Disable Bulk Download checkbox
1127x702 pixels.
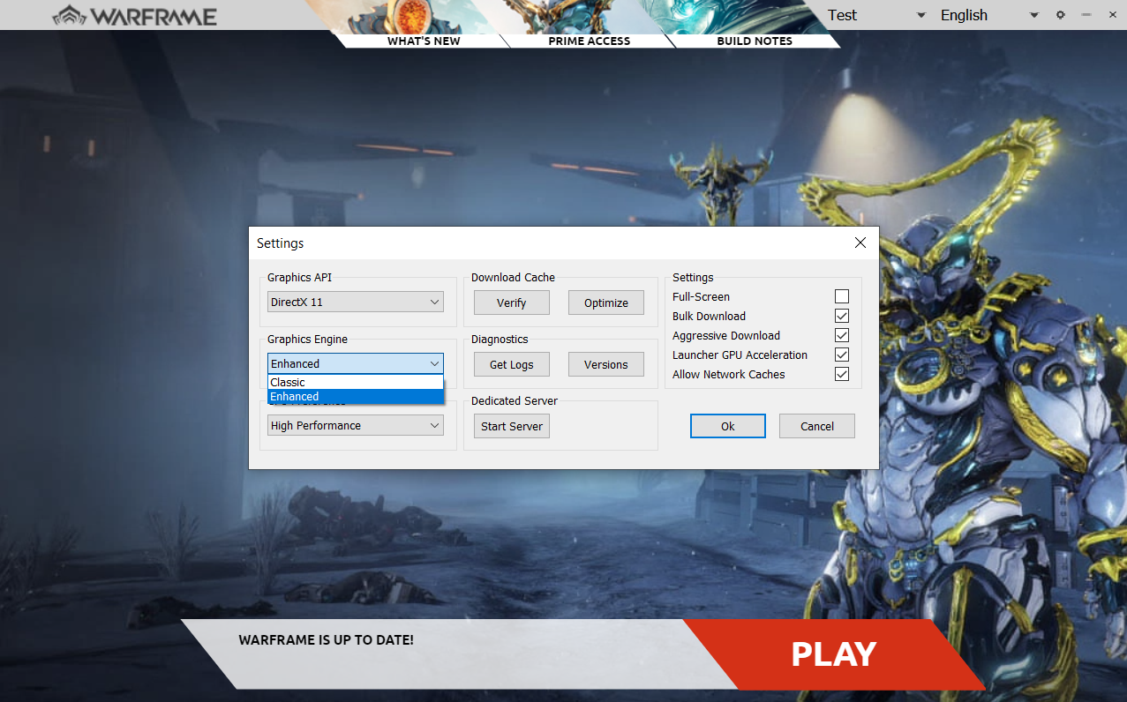[842, 316]
